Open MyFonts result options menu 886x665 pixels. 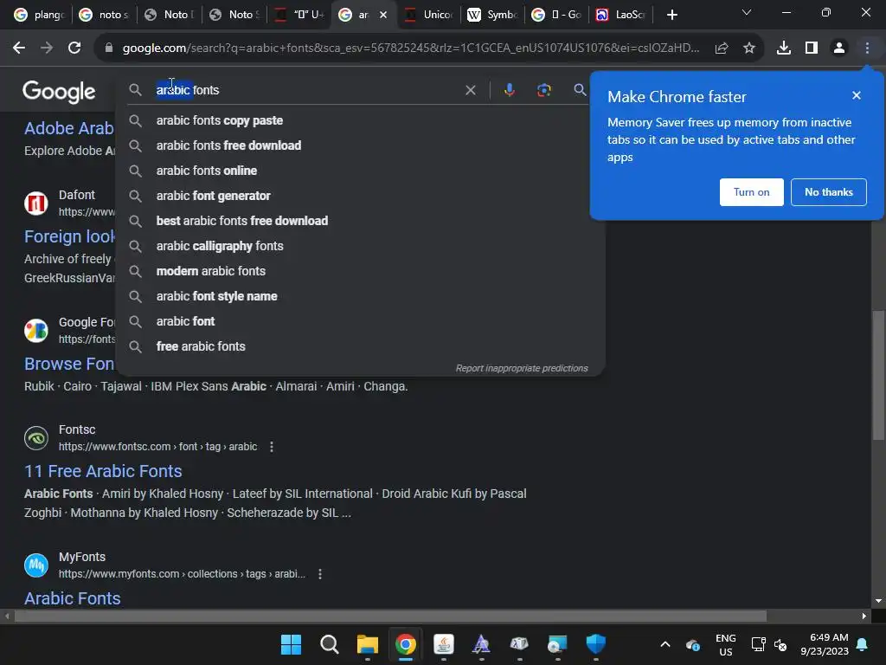(x=320, y=574)
